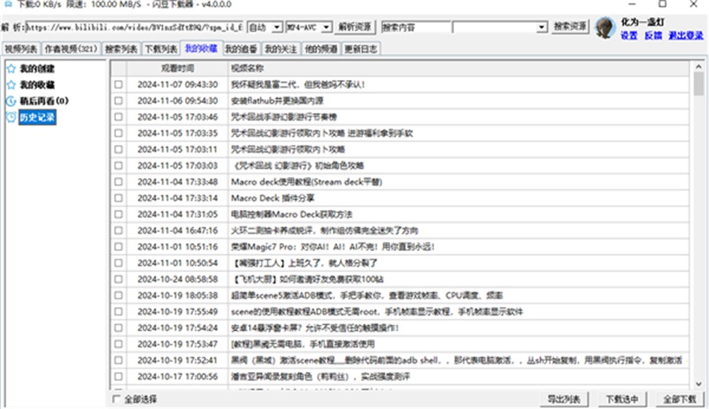Select 我的收藏 in the sidebar
This screenshot has width=709, height=409.
pos(37,85)
